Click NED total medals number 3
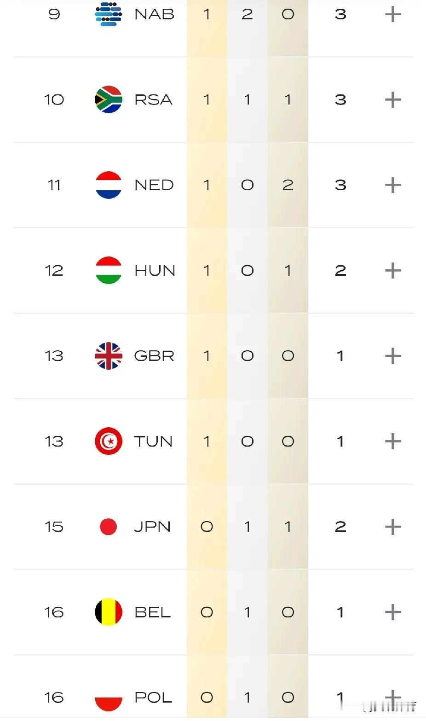Viewport: 426px width, 721px height. coord(340,185)
